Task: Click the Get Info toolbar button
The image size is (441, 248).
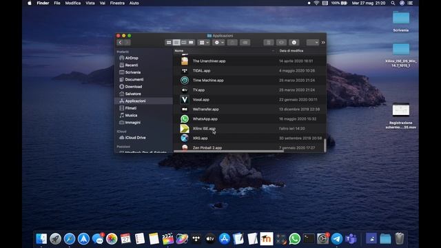Action: pos(294,43)
